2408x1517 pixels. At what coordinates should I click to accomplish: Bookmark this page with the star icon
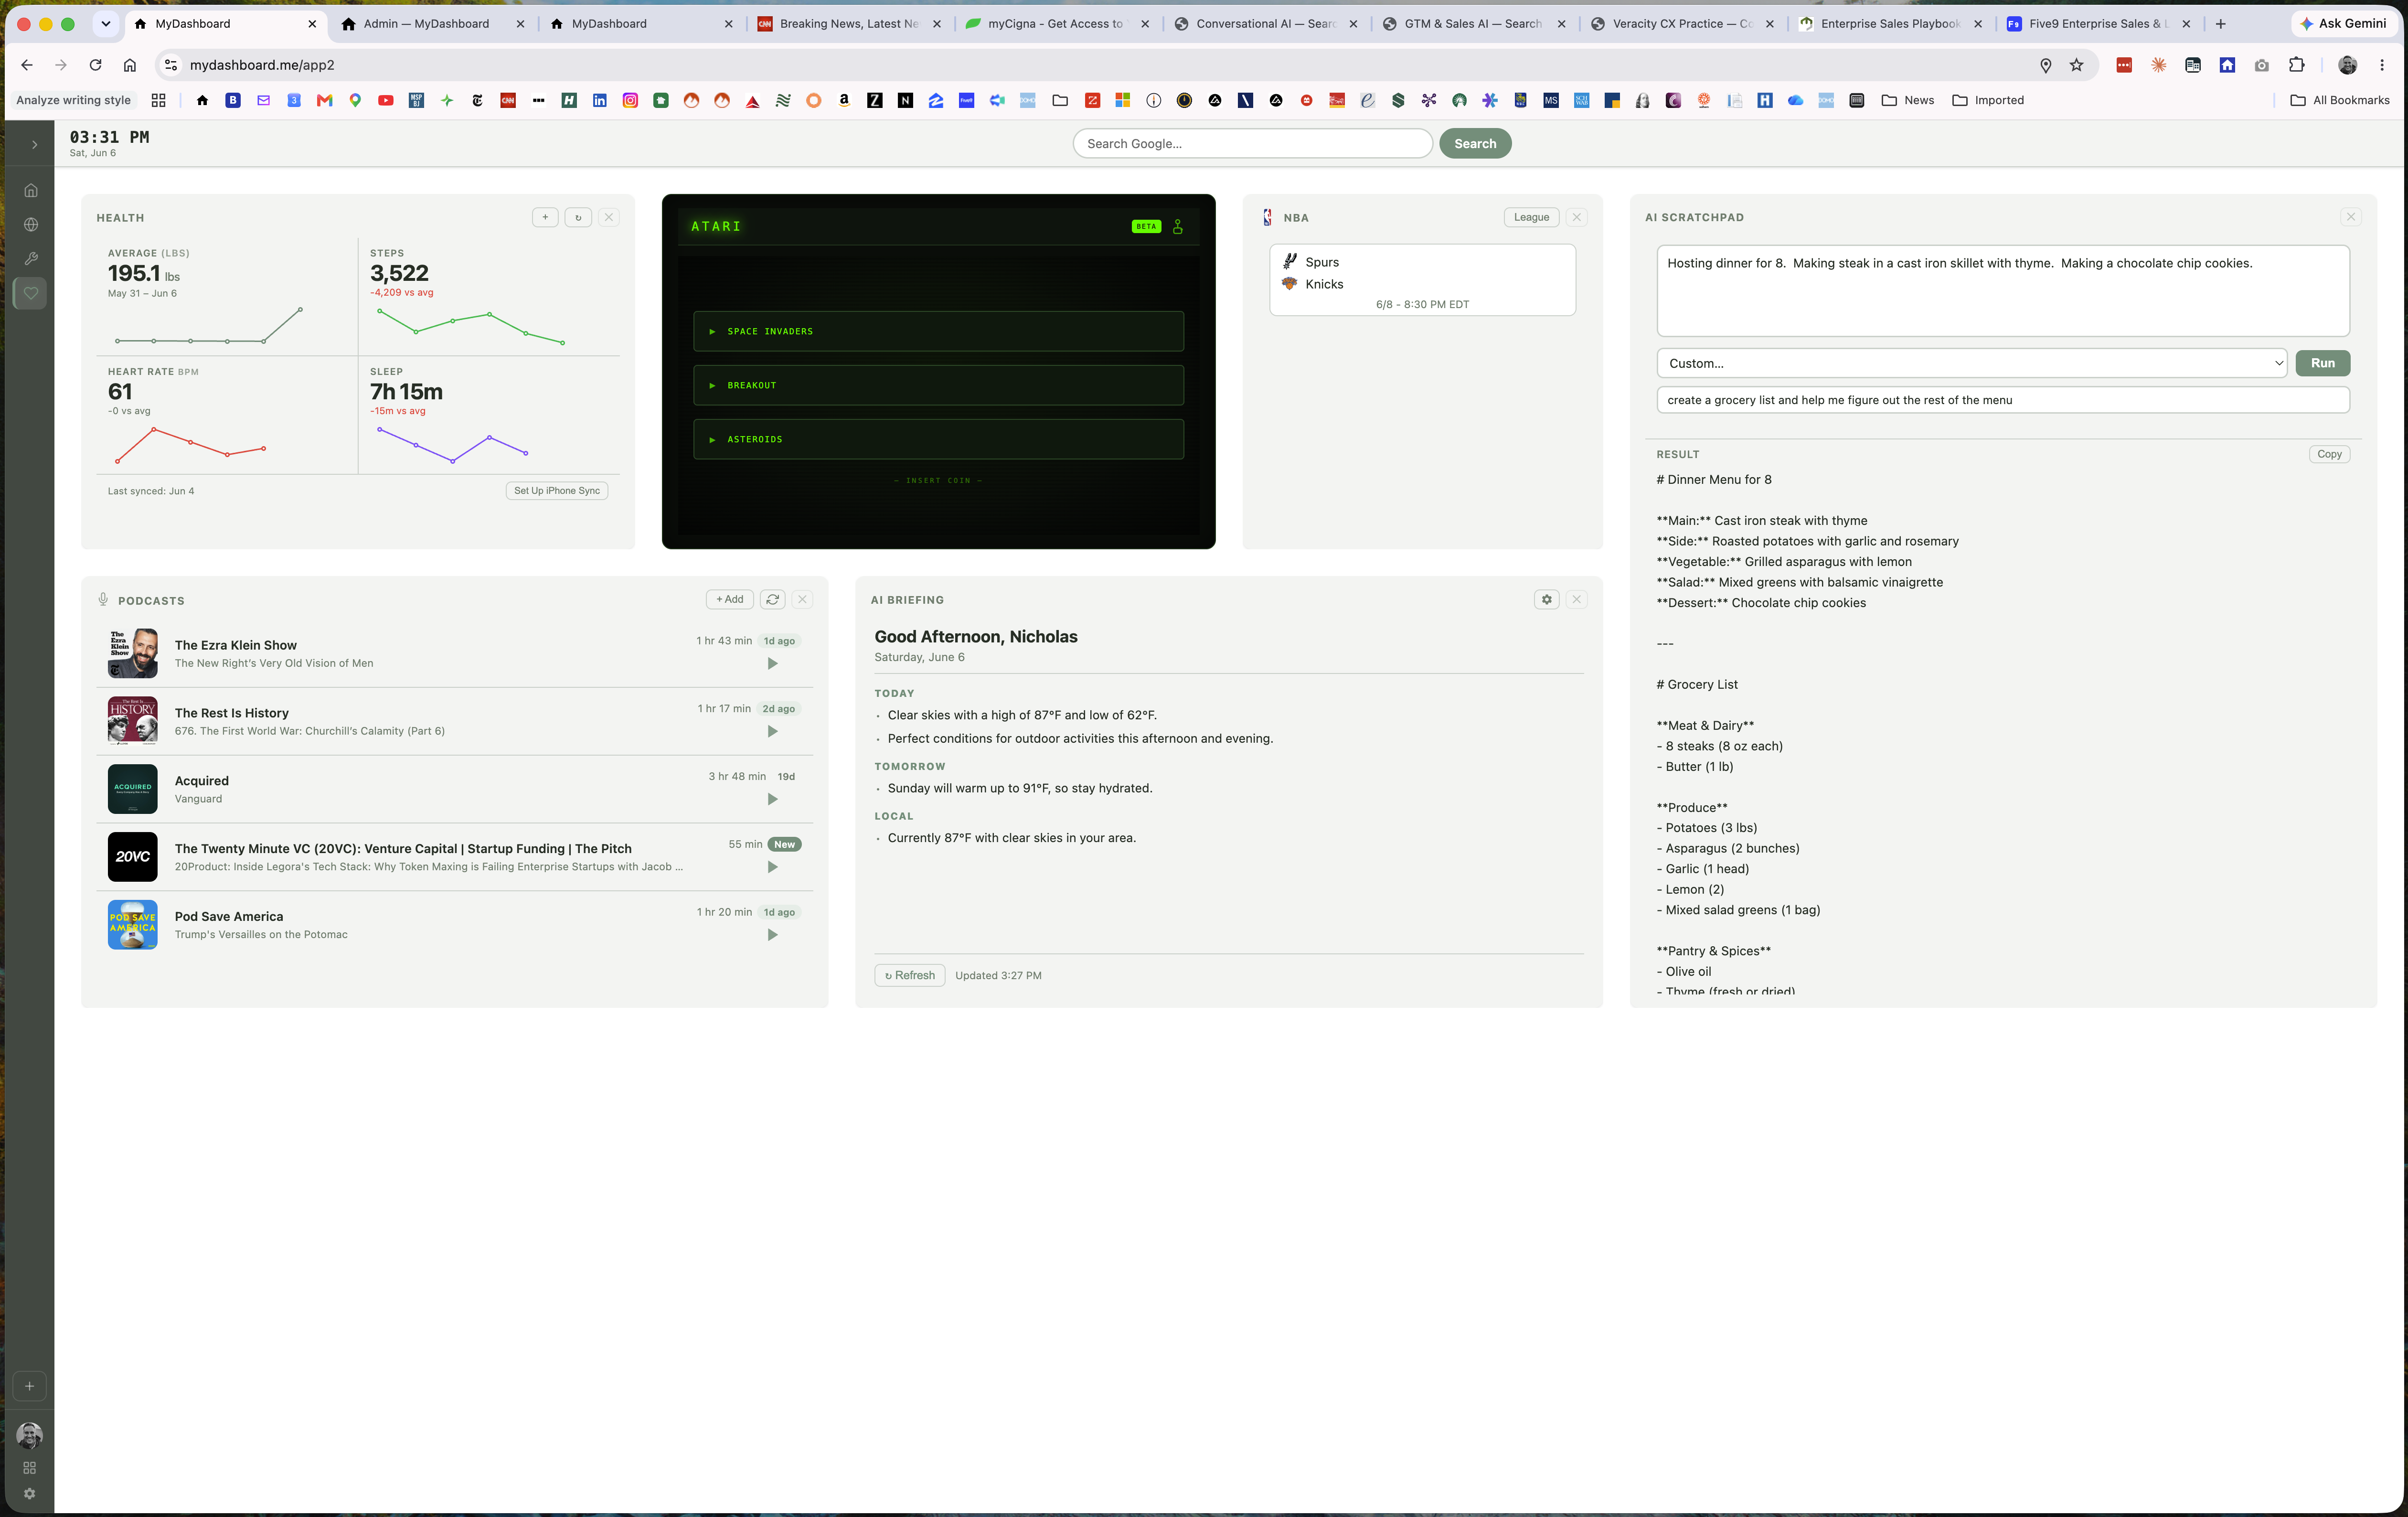pyautogui.click(x=2077, y=65)
